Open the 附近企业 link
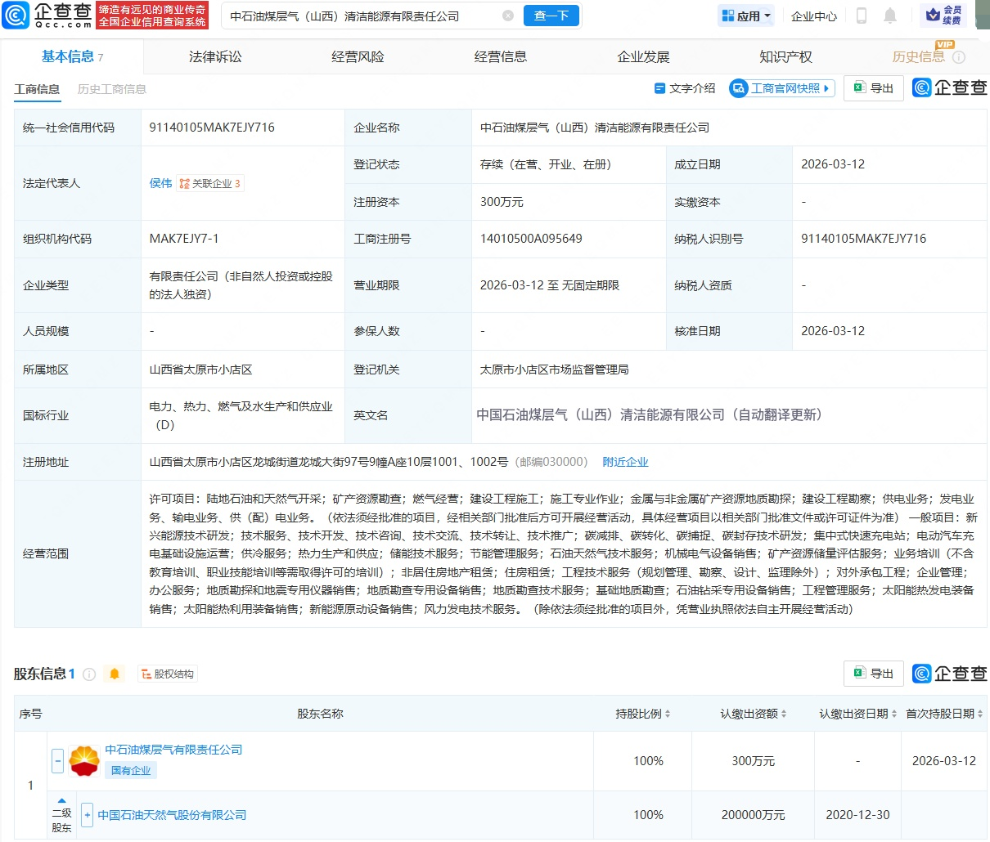990x842 pixels. coord(625,462)
